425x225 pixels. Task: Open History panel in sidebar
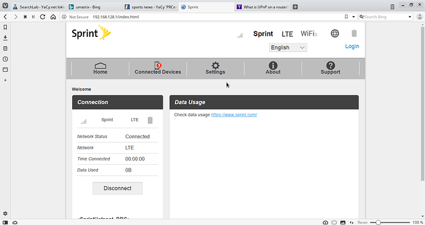pyautogui.click(x=5, y=59)
